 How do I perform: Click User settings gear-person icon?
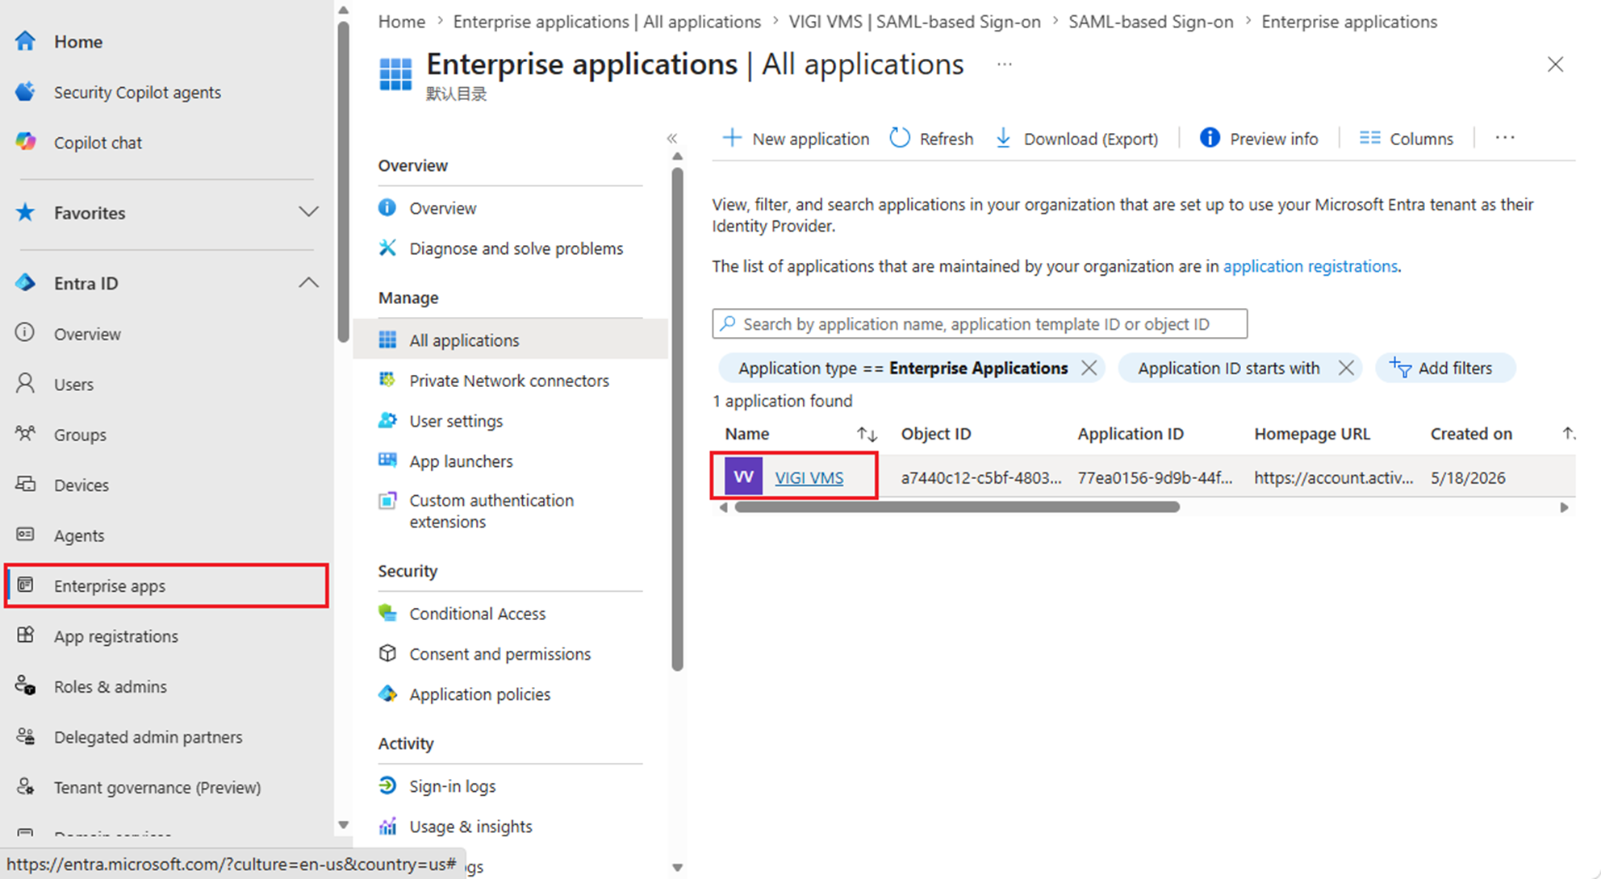[x=387, y=420]
